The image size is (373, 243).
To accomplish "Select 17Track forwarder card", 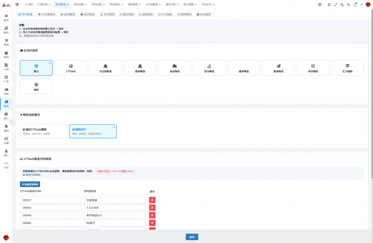I will pos(71,68).
